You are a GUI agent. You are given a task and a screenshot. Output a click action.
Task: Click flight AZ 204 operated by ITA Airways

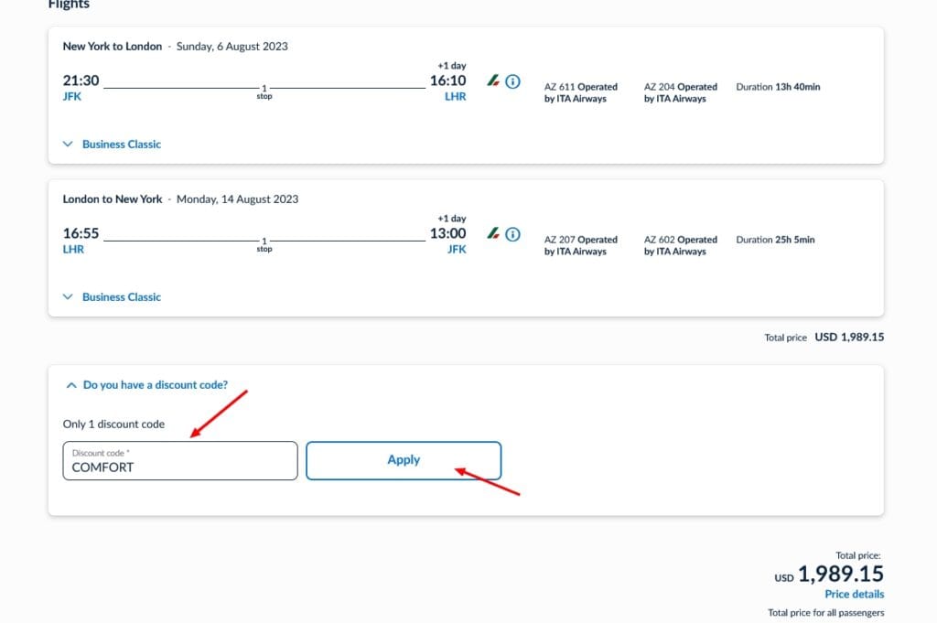[x=680, y=92]
